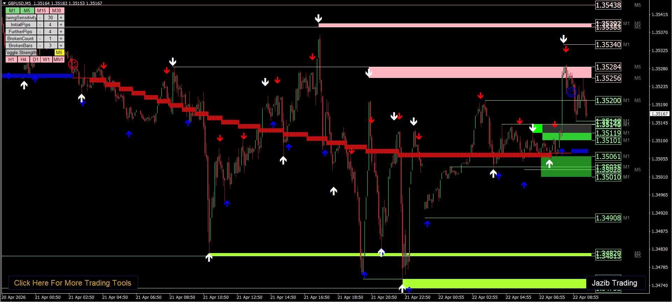Viewport: 672px width, 302px height.
Task: Click the red smiley face marker
Action: 73,64
